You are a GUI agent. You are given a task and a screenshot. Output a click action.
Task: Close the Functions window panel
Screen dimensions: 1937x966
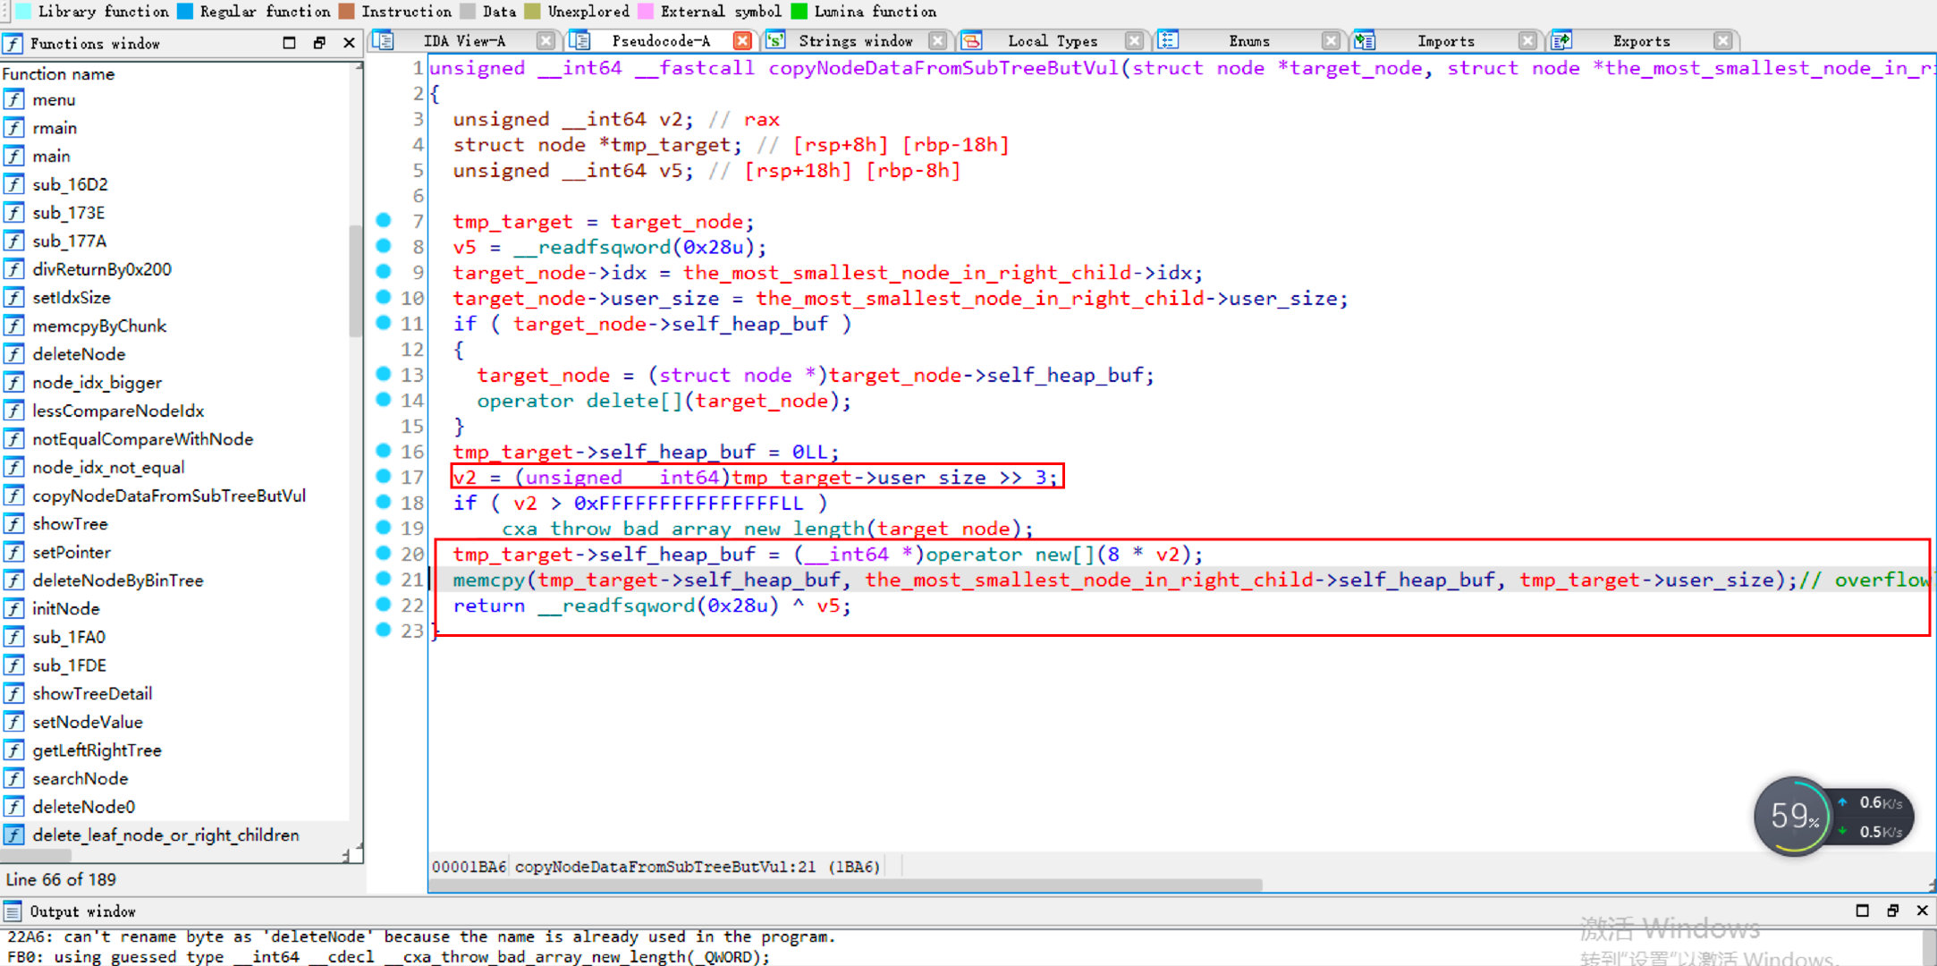pyautogui.click(x=349, y=43)
